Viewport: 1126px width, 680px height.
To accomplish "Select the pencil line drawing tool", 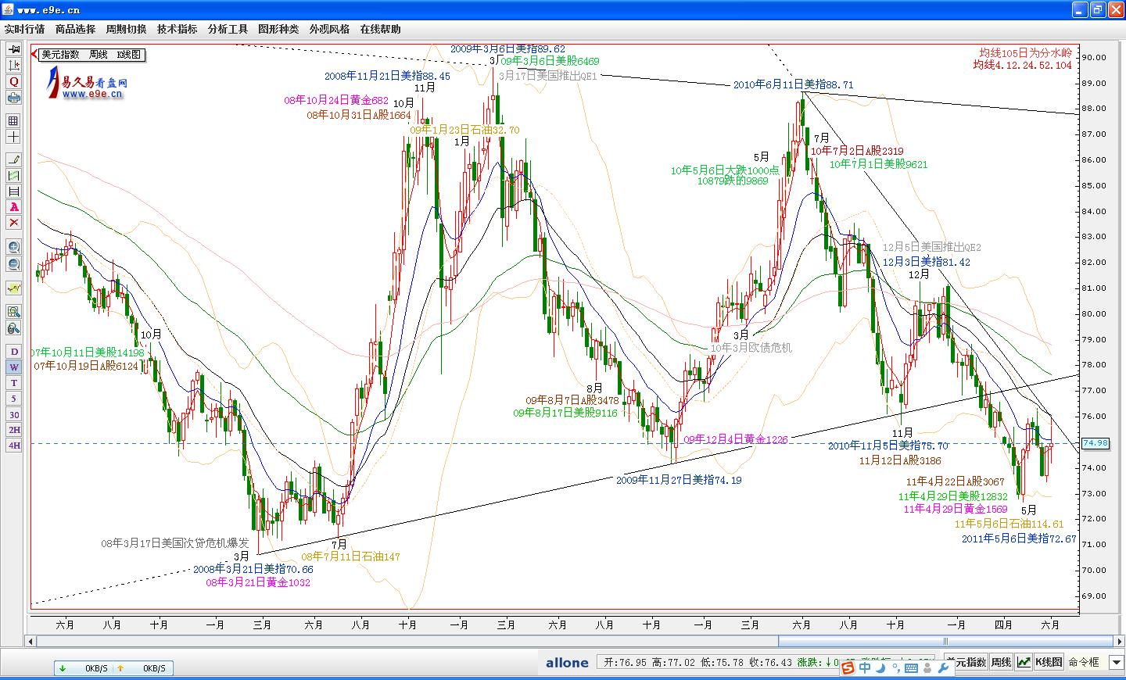I will 13,159.
